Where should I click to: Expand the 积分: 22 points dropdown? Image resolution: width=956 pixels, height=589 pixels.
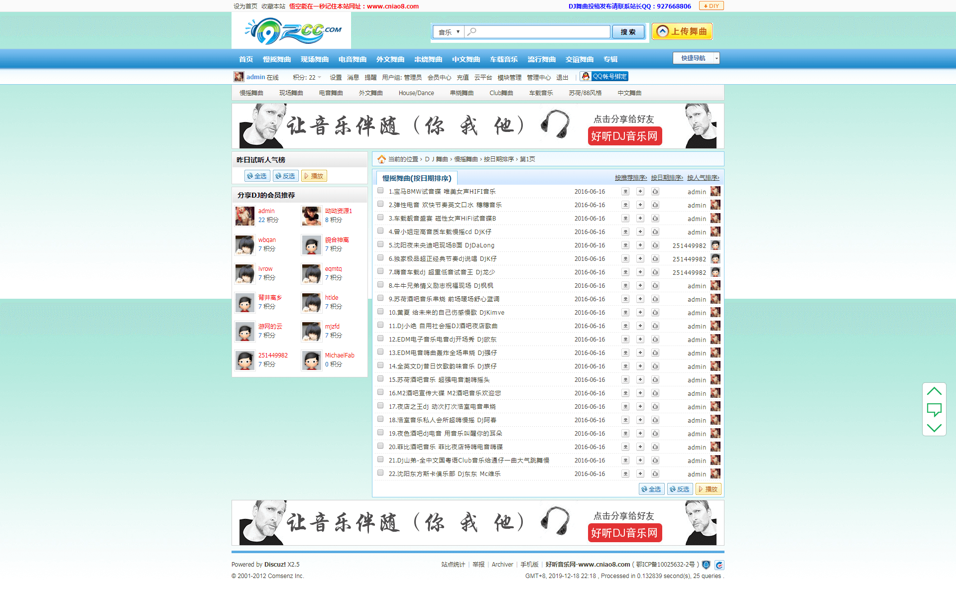pyautogui.click(x=307, y=78)
